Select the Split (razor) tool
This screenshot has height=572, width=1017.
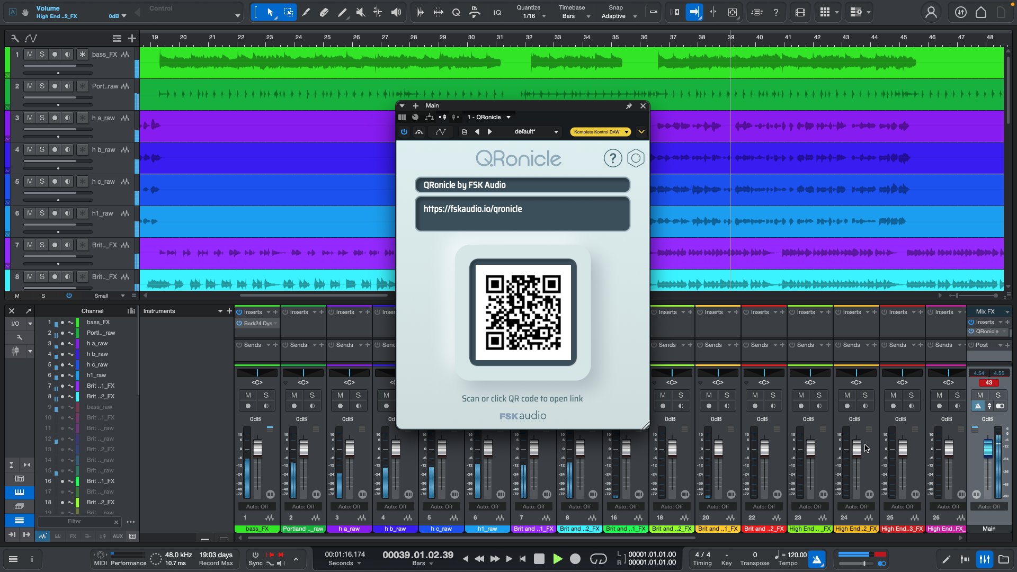click(306, 12)
